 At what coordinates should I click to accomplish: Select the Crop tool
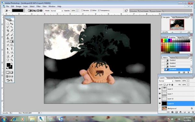[8, 30]
